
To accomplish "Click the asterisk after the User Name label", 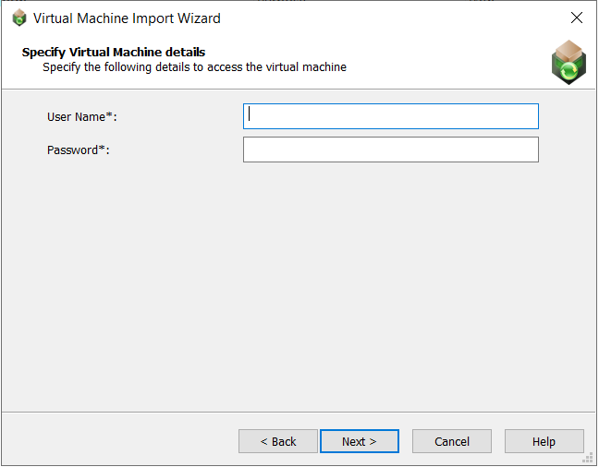I will tap(111, 115).
